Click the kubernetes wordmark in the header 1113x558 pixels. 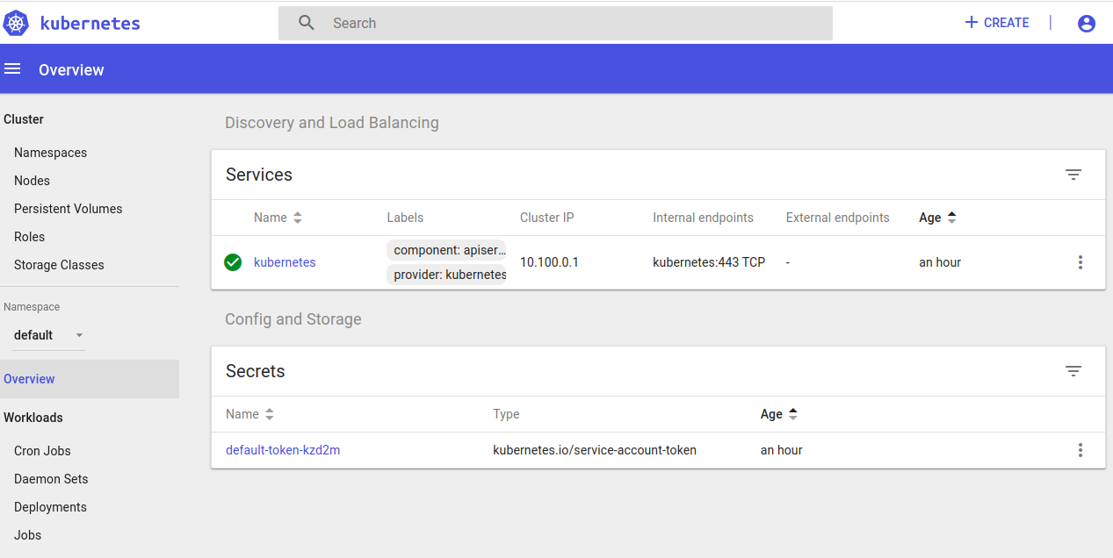[90, 23]
